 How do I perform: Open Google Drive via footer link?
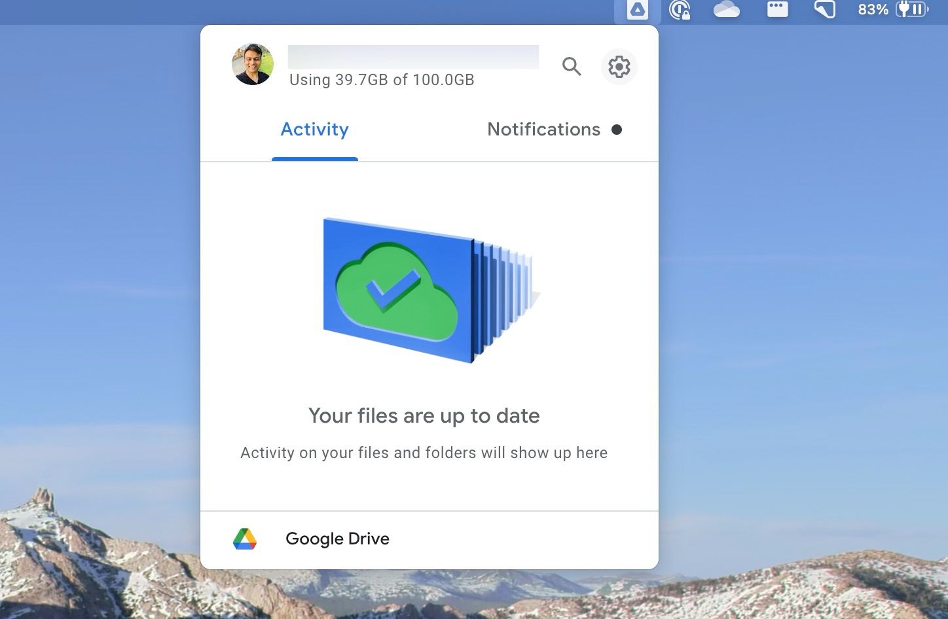[337, 539]
